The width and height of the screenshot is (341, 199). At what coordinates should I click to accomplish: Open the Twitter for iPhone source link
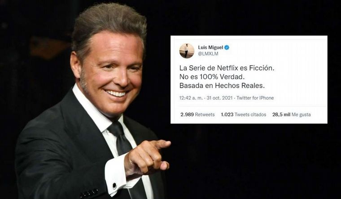tap(255, 98)
